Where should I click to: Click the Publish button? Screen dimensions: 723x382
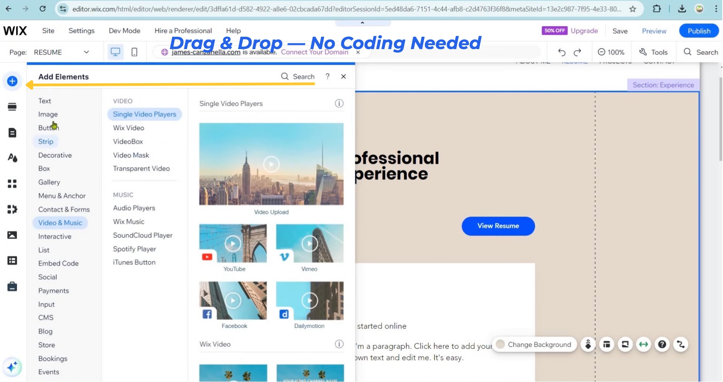[698, 31]
